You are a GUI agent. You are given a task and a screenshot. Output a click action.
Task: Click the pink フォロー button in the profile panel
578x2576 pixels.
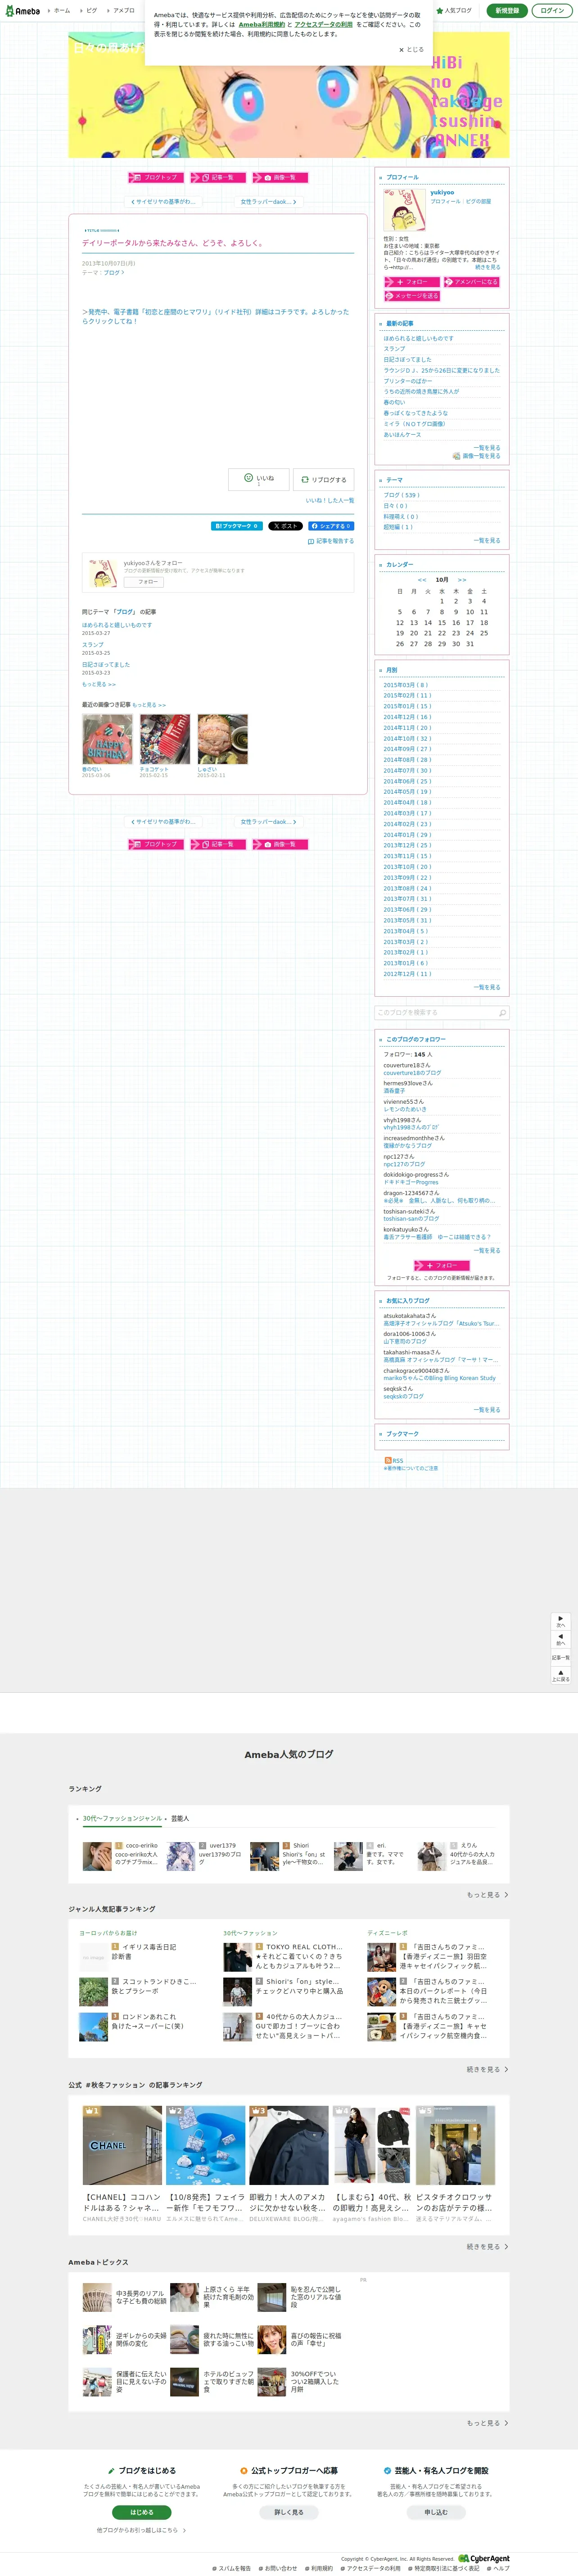[412, 282]
